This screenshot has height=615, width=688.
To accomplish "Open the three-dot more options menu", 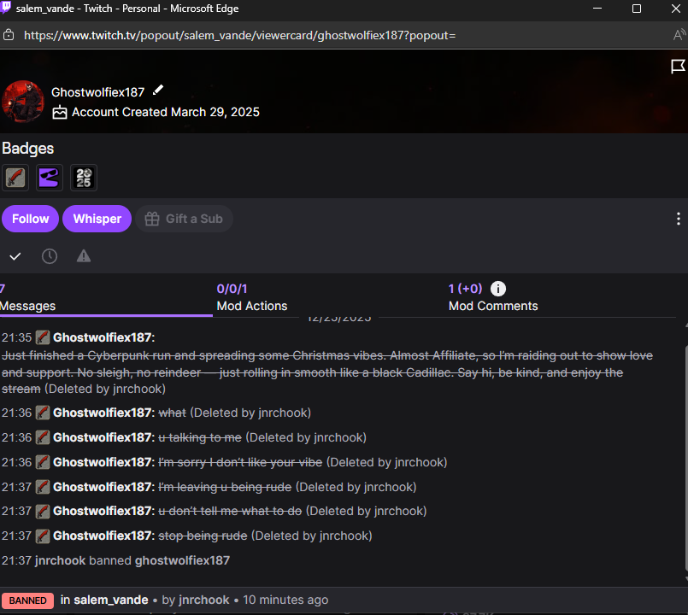I will pos(678,219).
